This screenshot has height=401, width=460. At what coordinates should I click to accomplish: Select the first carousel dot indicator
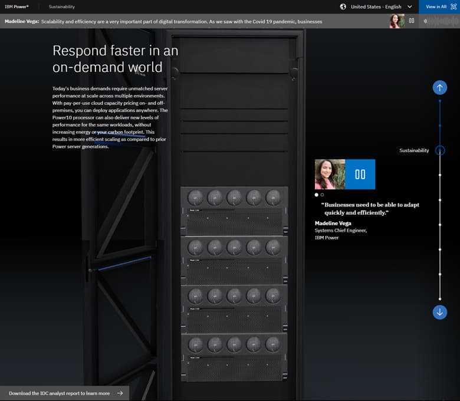click(317, 195)
